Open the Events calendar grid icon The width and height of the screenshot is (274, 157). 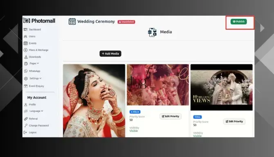pyautogui.click(x=25, y=43)
